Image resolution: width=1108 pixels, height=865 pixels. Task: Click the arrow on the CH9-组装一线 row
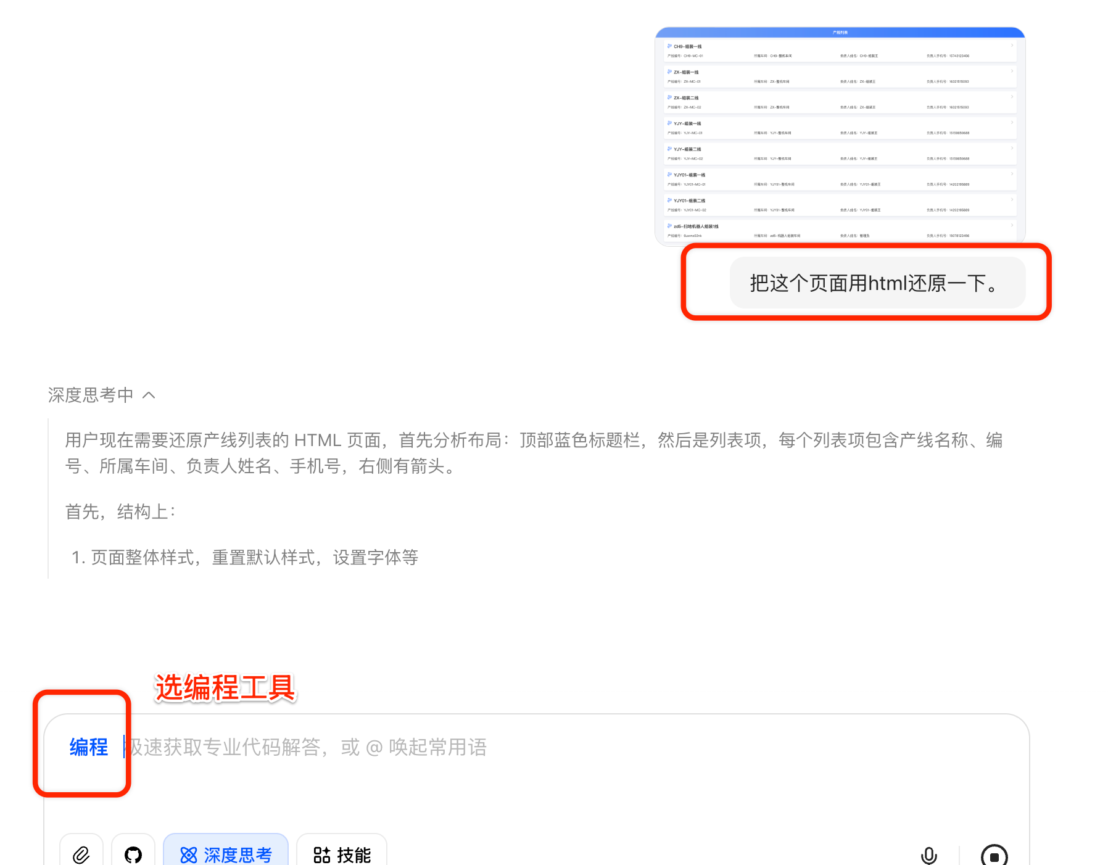pos(1012,46)
